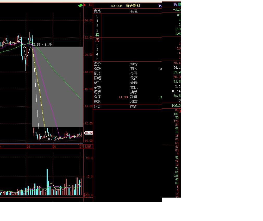
Task: Select the 有研新材 stock name header
Action: tap(133, 6)
